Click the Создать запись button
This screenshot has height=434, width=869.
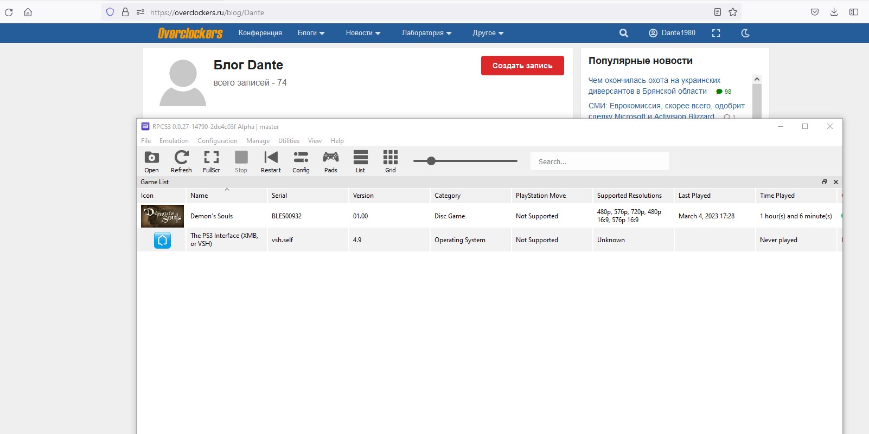pos(522,66)
